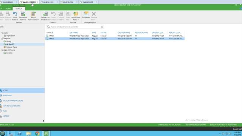242x136 pixels.
Task: Open the BACKUP INFRASTRUCTURE pane
Action: click(x=22, y=101)
